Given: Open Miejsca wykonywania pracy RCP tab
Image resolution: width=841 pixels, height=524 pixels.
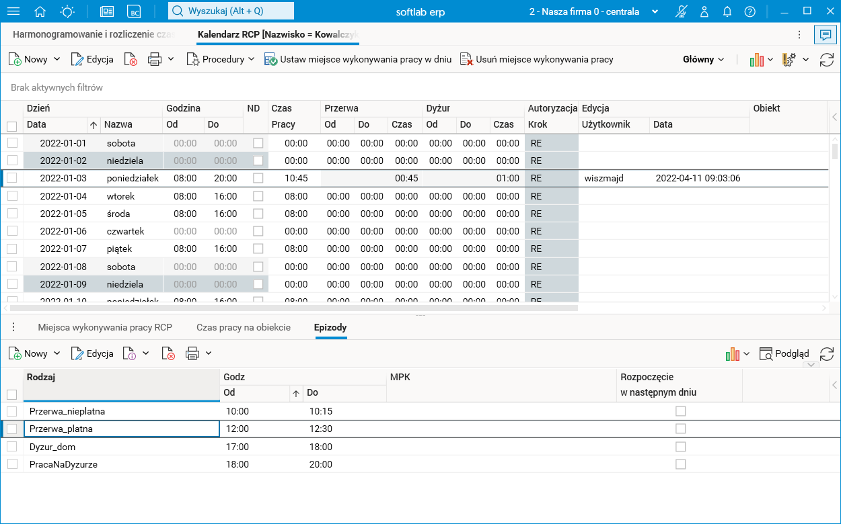Looking at the screenshot, I should 105,327.
